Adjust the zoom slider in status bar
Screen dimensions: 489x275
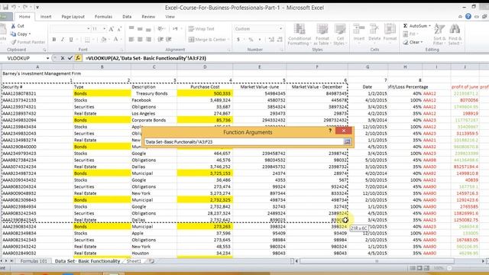(x=449, y=268)
